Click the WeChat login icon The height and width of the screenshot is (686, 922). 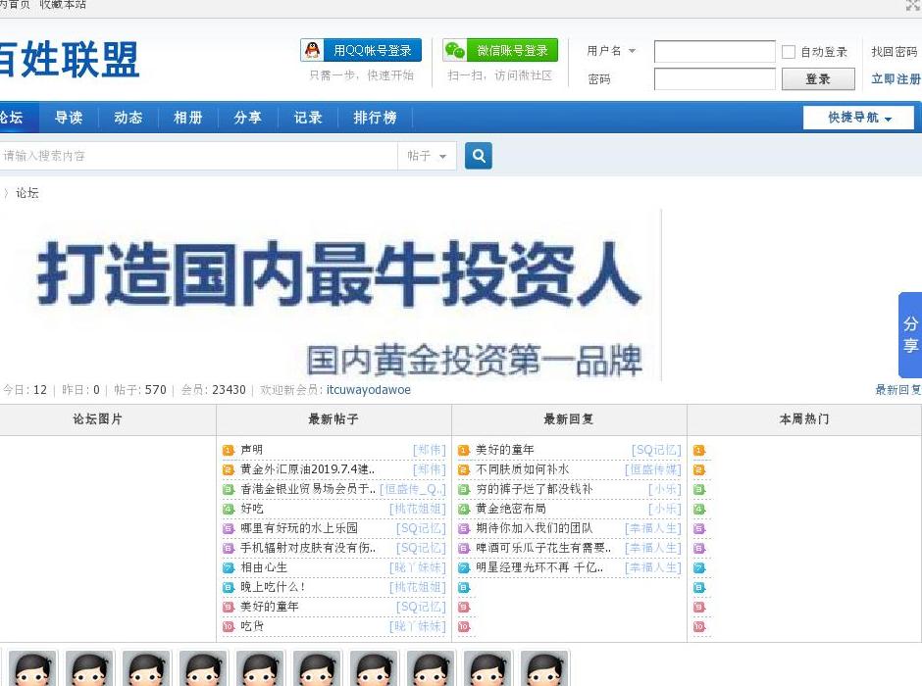point(454,50)
